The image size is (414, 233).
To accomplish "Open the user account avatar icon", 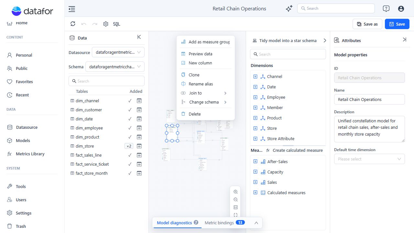I will coord(401,9).
